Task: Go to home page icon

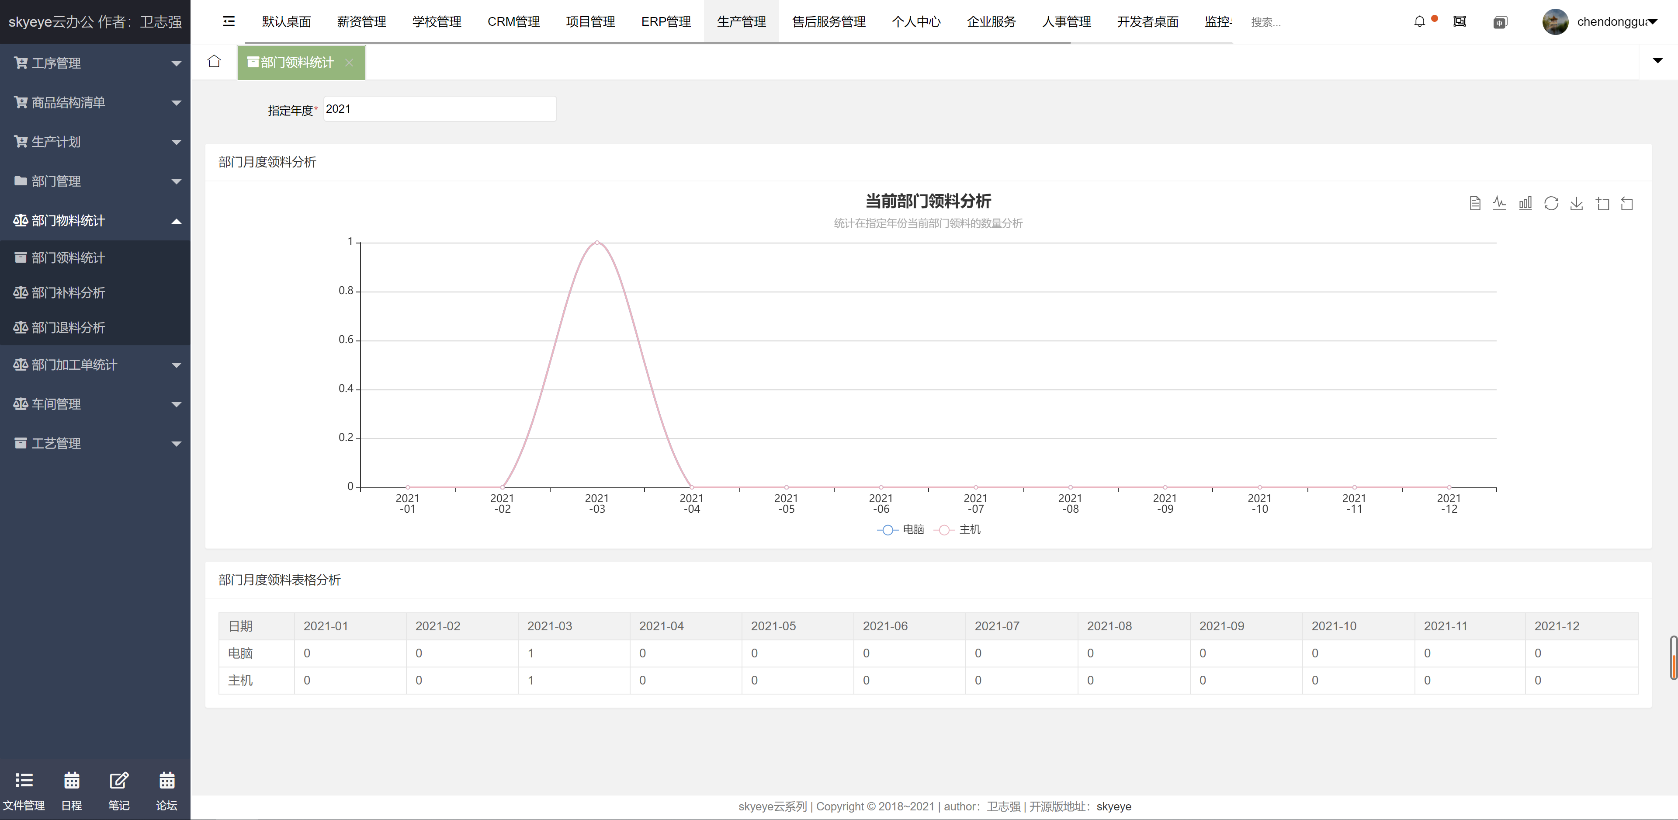Action: [x=214, y=61]
